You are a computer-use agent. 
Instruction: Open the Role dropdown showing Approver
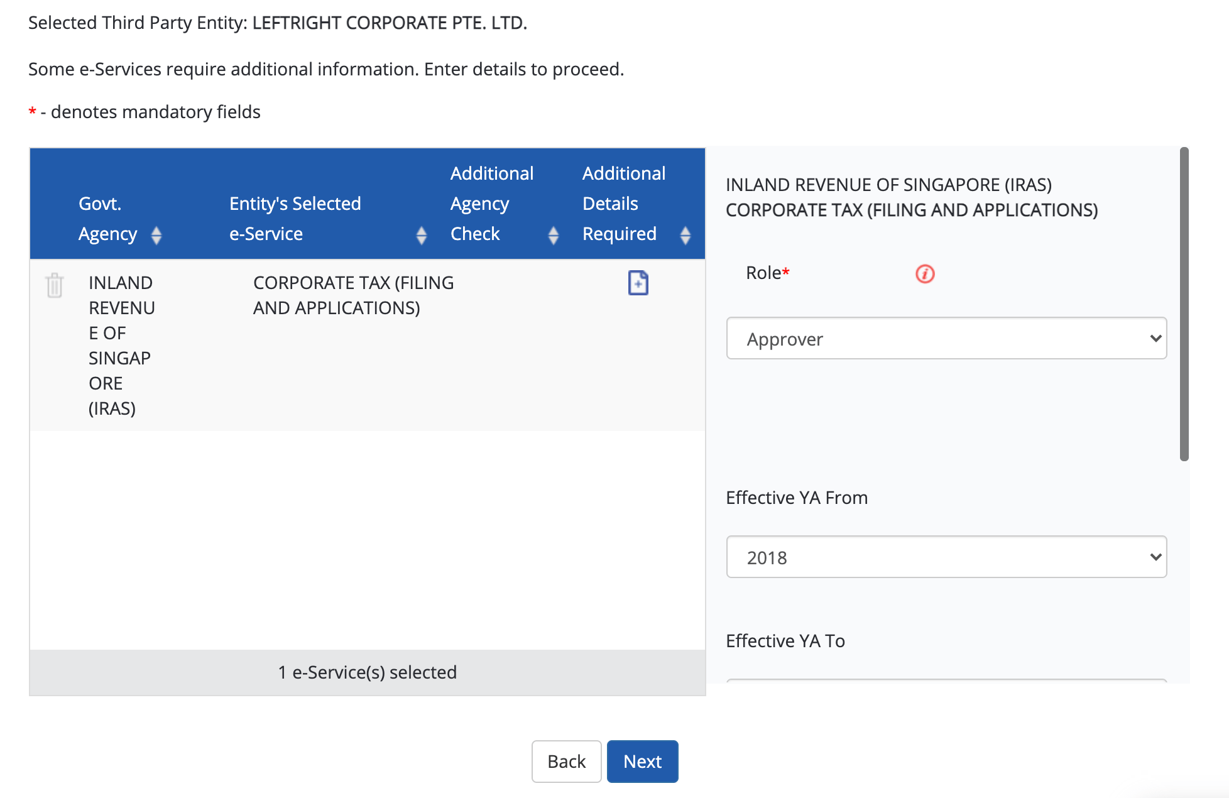click(946, 339)
